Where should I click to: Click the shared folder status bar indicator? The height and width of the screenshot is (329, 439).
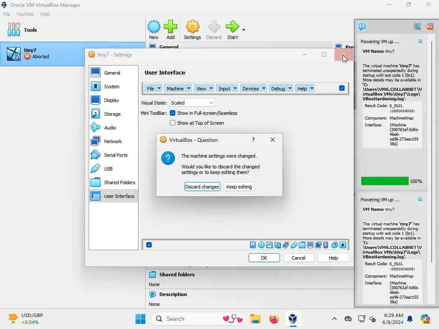(x=302, y=245)
